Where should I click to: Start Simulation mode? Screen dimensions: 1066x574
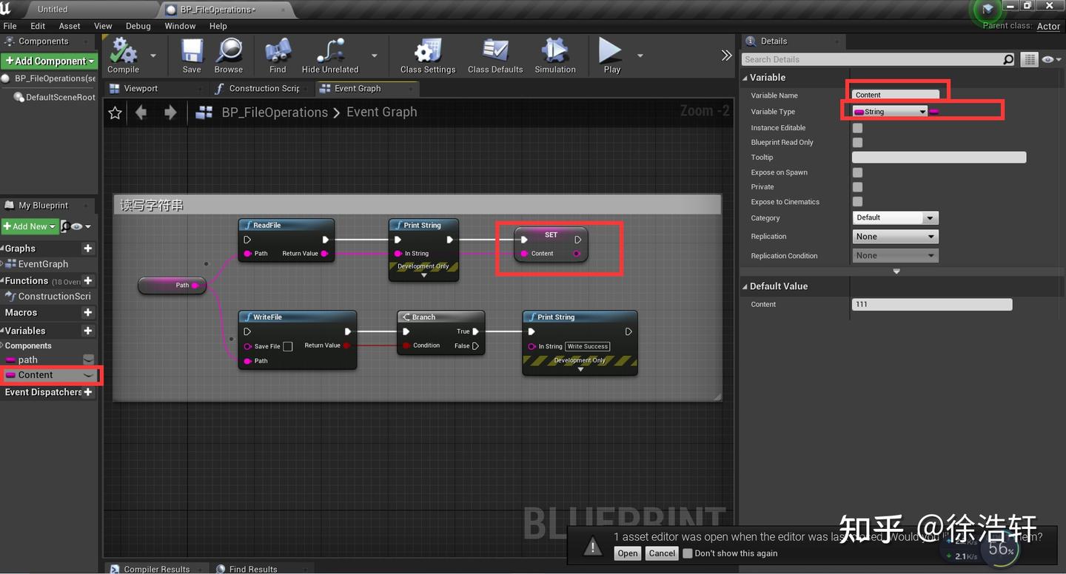[x=555, y=55]
